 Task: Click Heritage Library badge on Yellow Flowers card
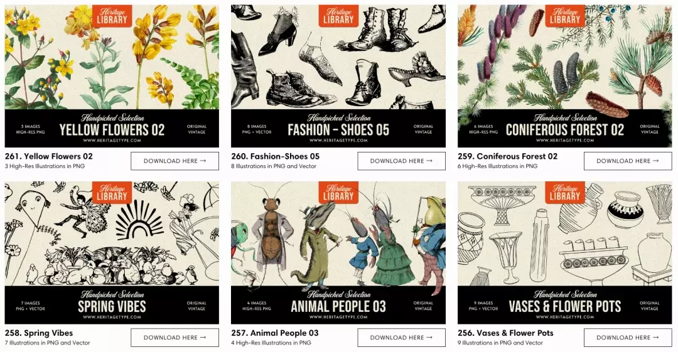tap(112, 16)
